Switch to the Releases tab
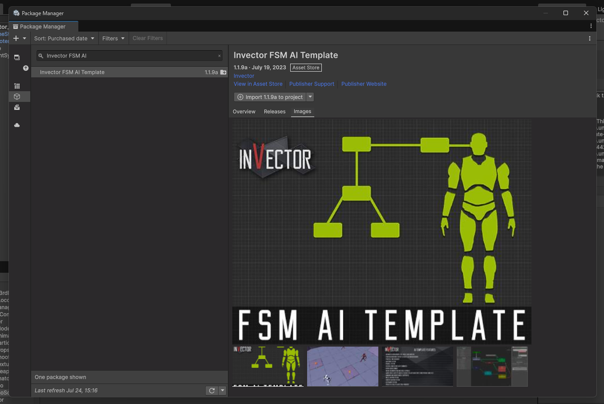Image resolution: width=604 pixels, height=404 pixels. pos(275,112)
